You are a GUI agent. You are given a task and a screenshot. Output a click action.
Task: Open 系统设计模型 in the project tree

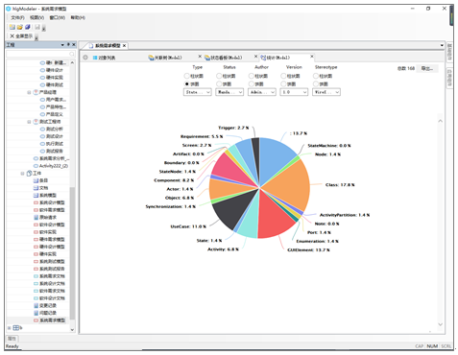(x=52, y=202)
